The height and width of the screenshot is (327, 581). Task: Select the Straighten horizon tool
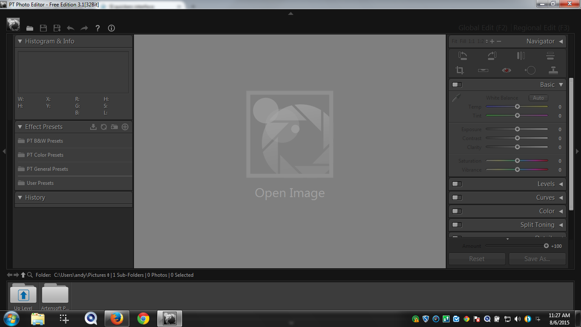pyautogui.click(x=483, y=70)
